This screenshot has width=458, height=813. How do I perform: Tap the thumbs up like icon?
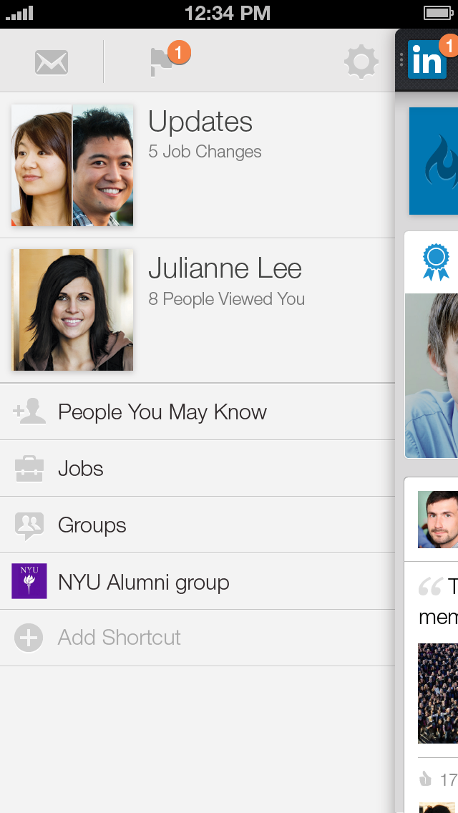click(426, 779)
